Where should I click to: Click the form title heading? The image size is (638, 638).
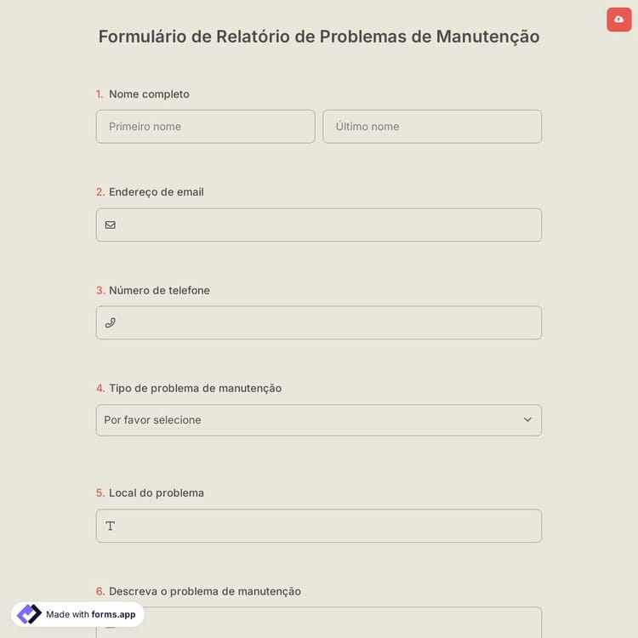coord(319,37)
